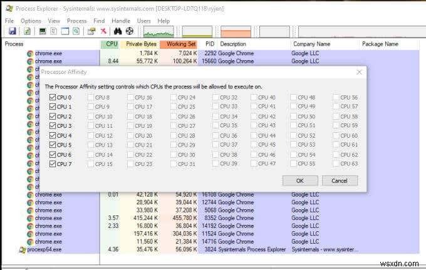Screen dimensions: 426x270
Task: Click the 100,264 K working set value
Action: click(185, 61)
